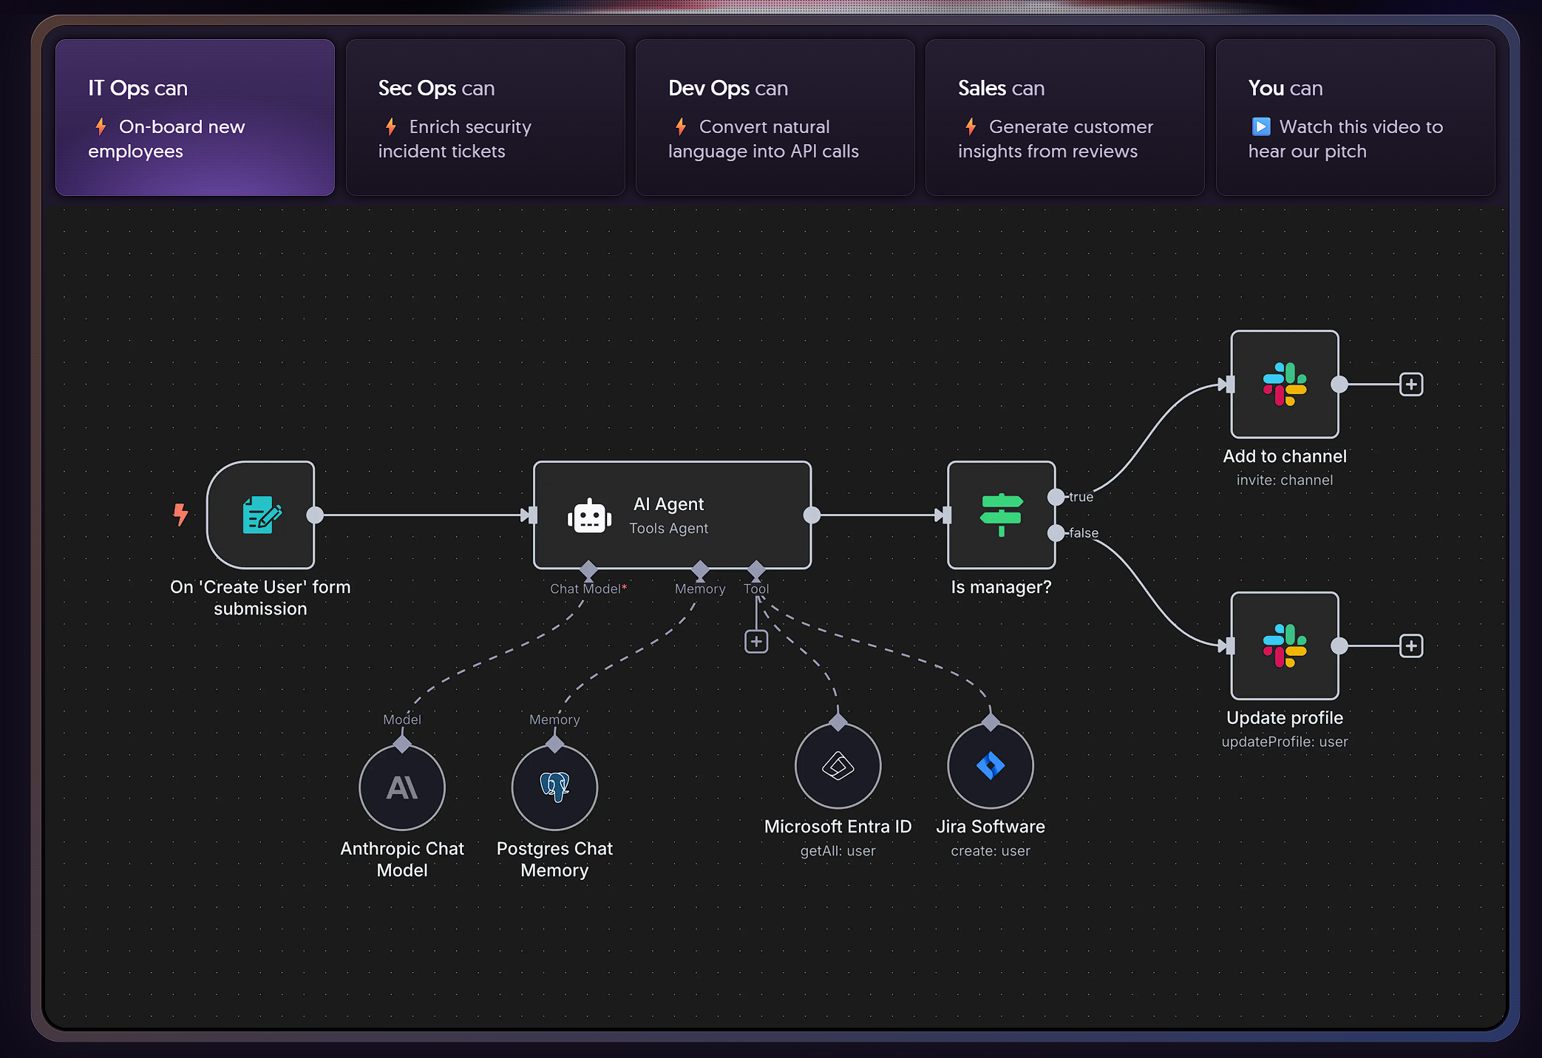Open the Is manager? switch node
Viewport: 1542px width, 1058px height.
pyautogui.click(x=1001, y=515)
